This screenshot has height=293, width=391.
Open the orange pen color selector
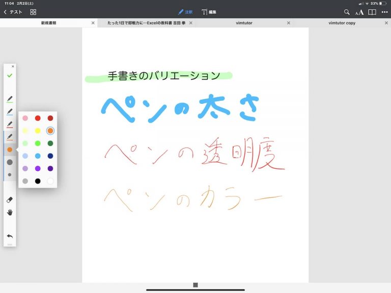pos(10,150)
